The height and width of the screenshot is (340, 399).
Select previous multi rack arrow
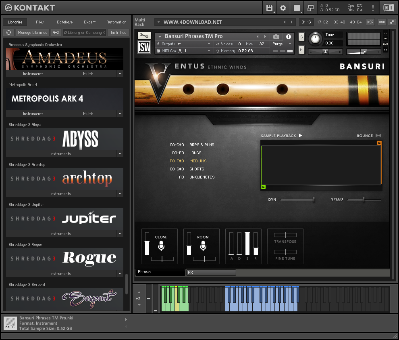[285, 22]
